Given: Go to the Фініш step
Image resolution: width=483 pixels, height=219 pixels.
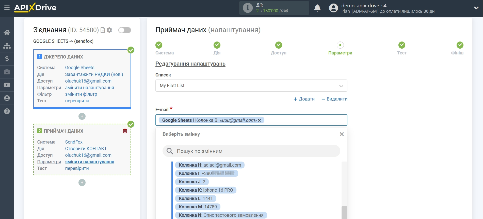Looking at the screenshot, I should pyautogui.click(x=460, y=45).
